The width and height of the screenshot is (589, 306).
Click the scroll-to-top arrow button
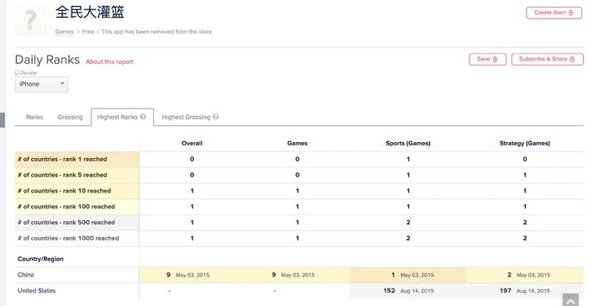coord(570,300)
